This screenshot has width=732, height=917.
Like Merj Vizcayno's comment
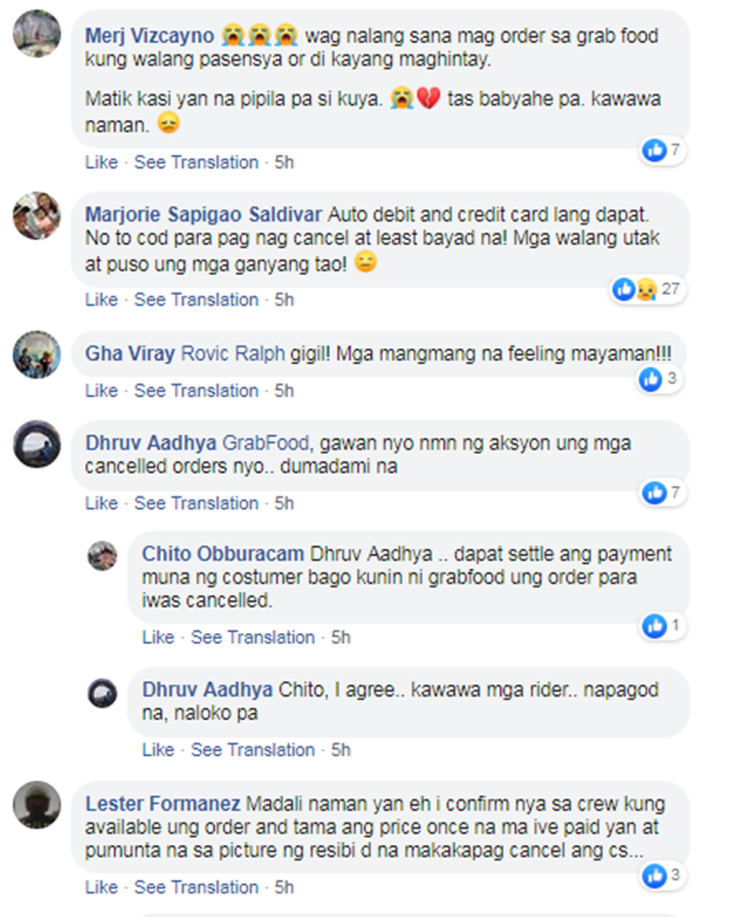[x=102, y=162]
